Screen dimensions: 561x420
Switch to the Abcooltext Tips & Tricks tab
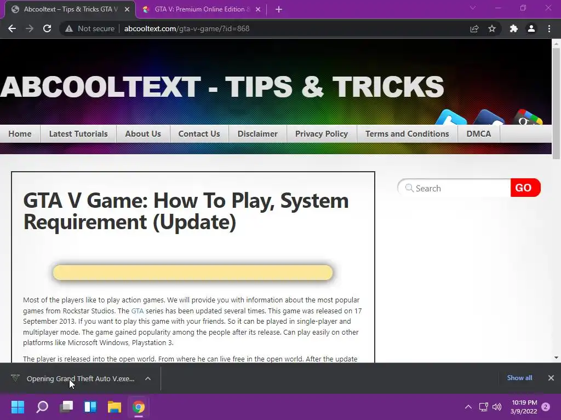(70, 9)
